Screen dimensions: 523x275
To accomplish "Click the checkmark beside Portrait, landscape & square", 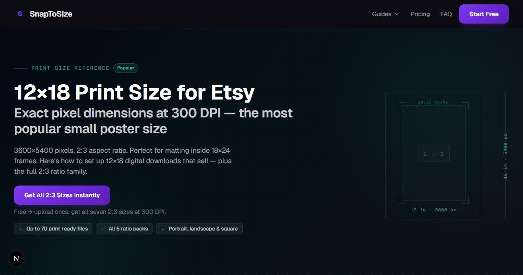I will click(x=163, y=229).
